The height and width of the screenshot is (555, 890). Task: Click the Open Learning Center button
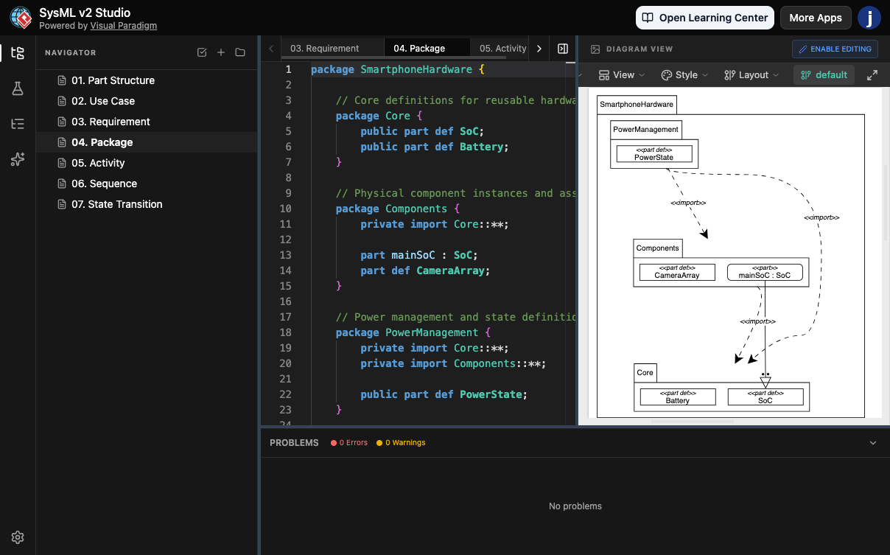point(704,17)
